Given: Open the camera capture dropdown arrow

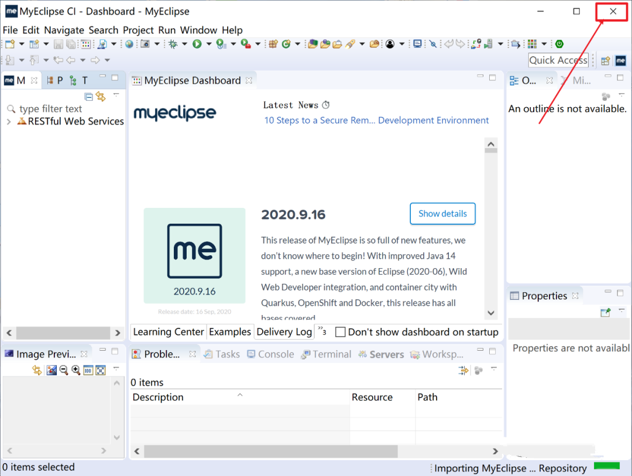Looking at the screenshot, I should (x=157, y=44).
